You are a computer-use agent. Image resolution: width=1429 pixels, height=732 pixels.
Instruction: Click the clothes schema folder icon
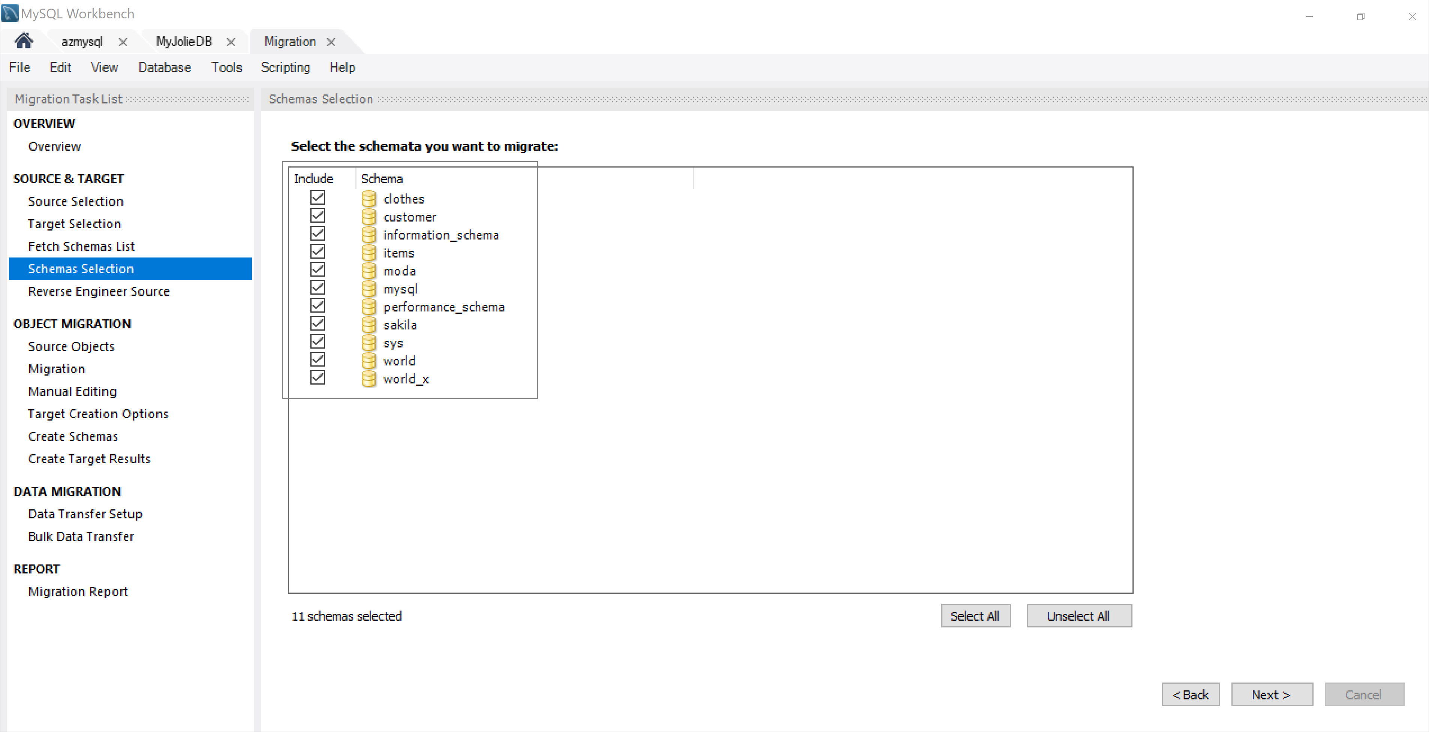369,198
